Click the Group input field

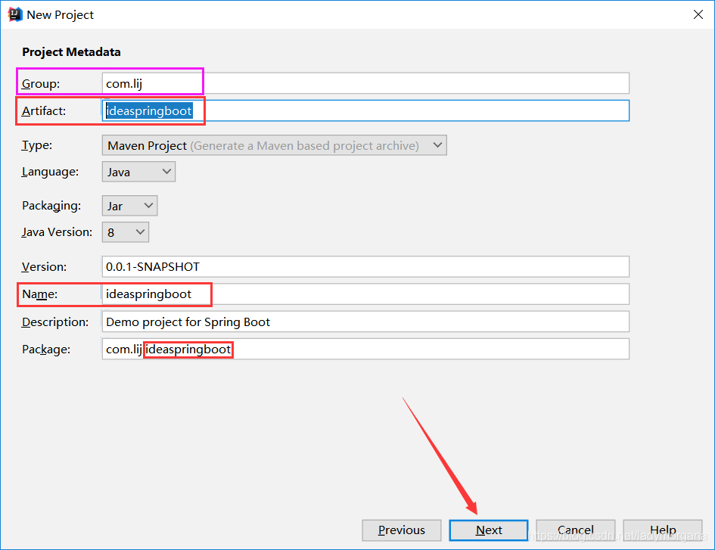pos(365,83)
